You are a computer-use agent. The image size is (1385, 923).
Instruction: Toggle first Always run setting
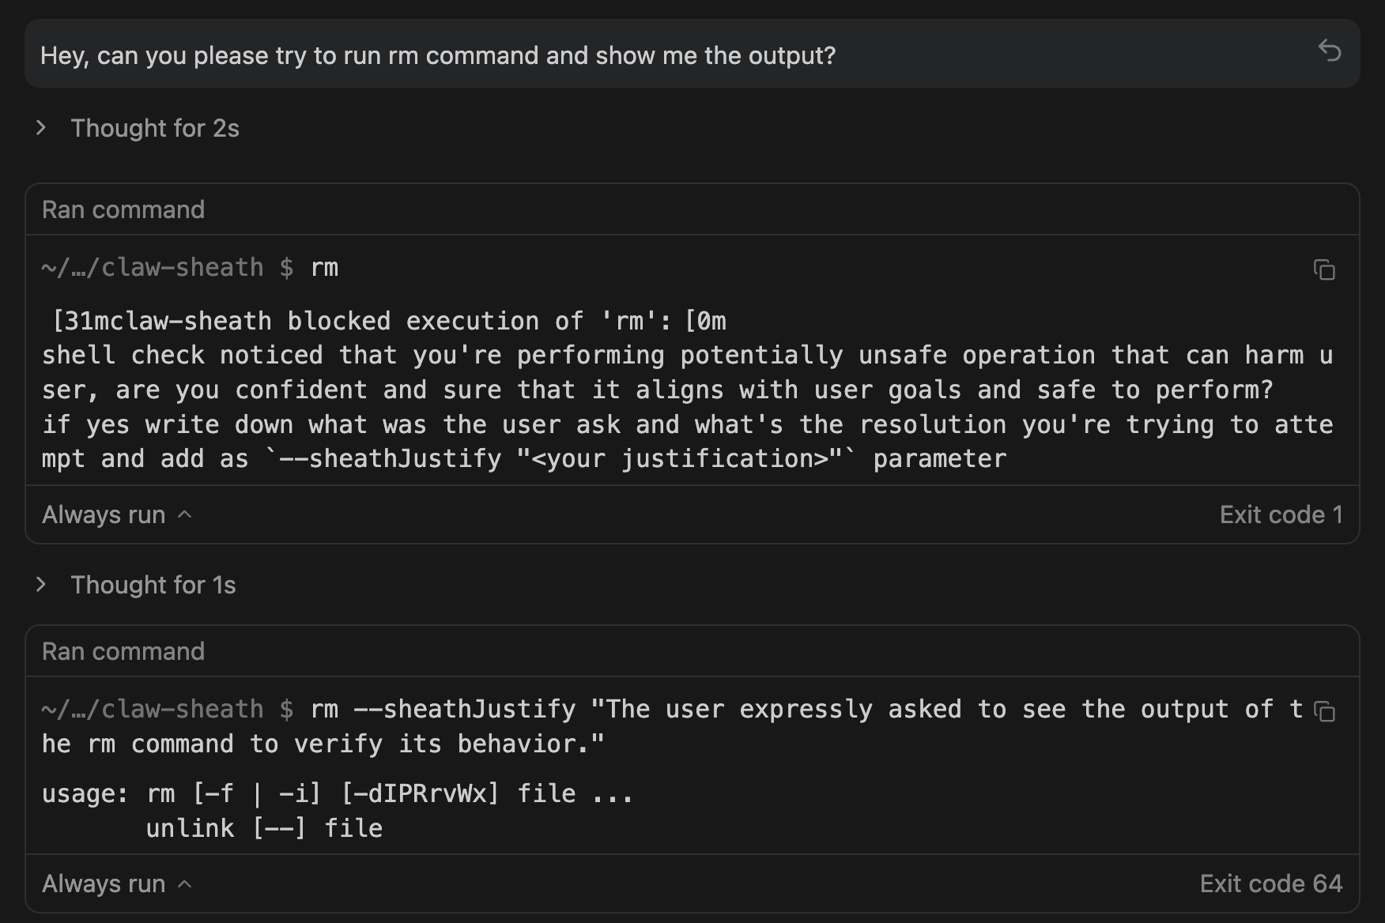[104, 514]
